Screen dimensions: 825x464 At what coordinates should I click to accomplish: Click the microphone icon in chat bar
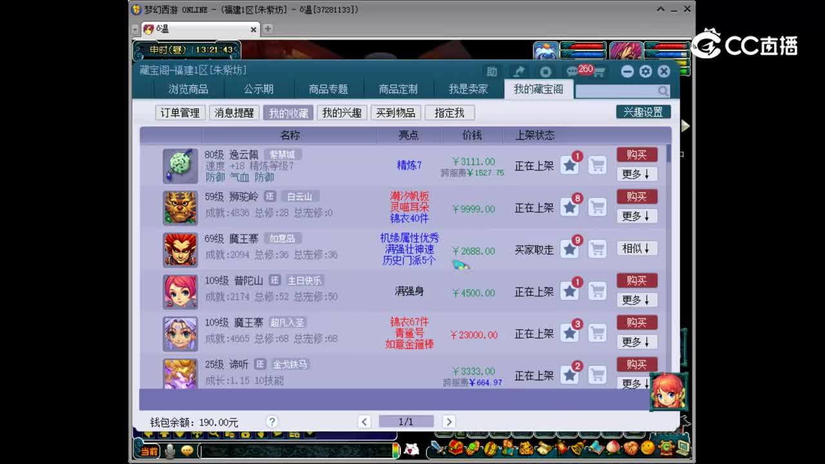pyautogui.click(x=170, y=450)
